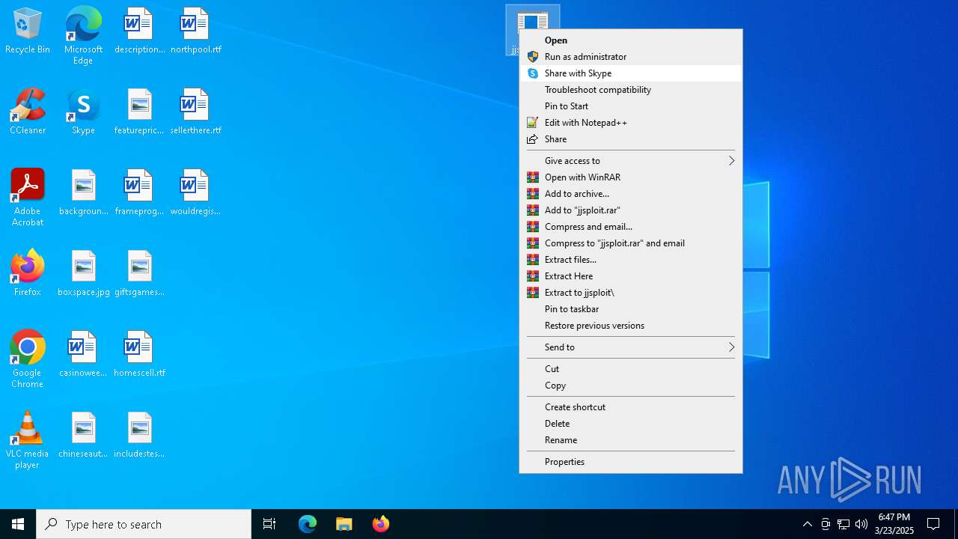Choose Edit with Notepad++
Viewport: 958px width, 539px height.
(631, 123)
